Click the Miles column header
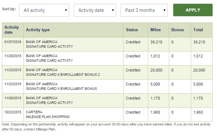This screenshot has width=217, height=137. point(155,30)
